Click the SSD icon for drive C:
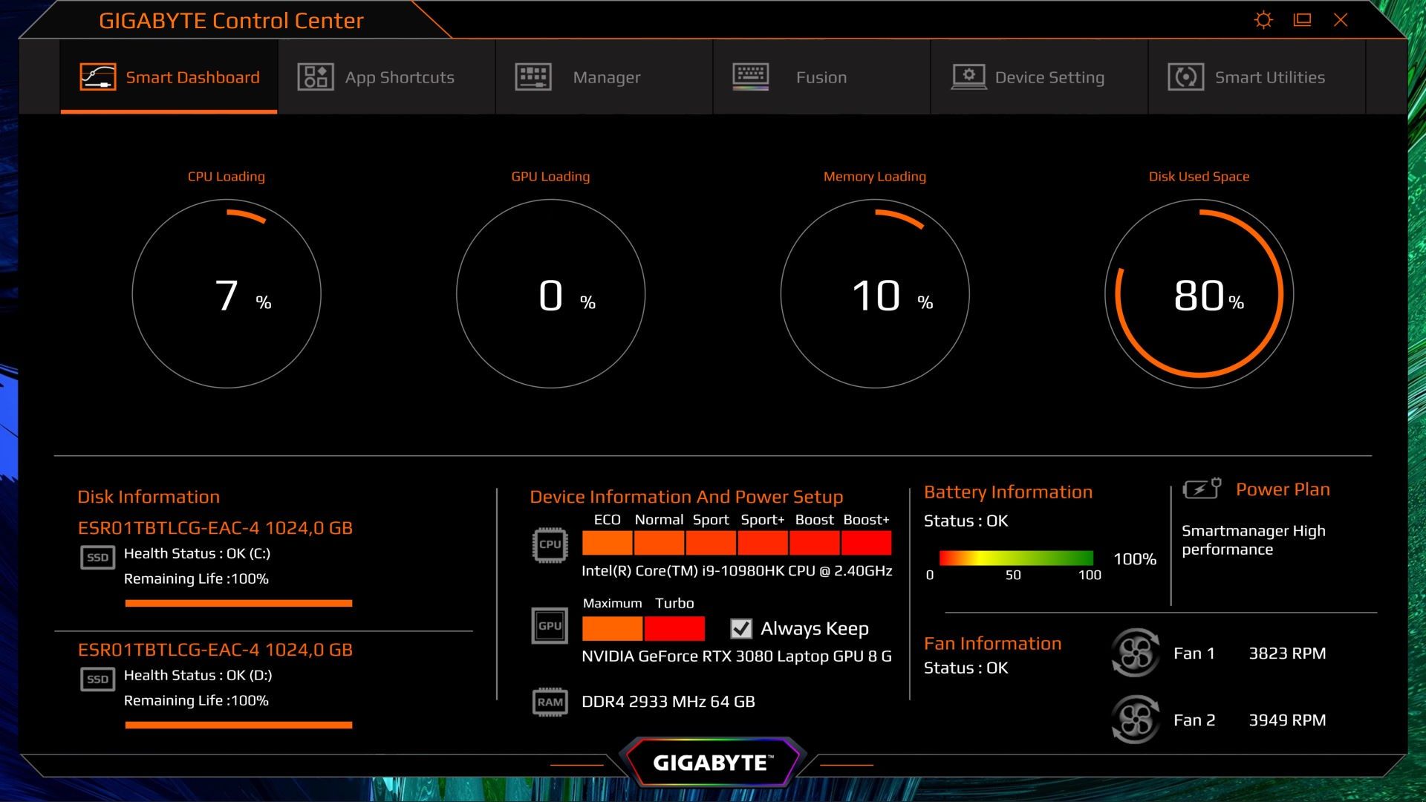This screenshot has height=802, width=1426. click(97, 557)
